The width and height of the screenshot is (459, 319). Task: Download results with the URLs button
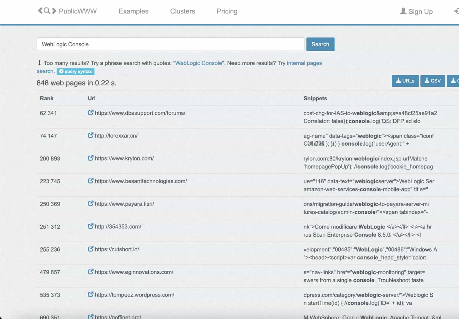point(405,81)
